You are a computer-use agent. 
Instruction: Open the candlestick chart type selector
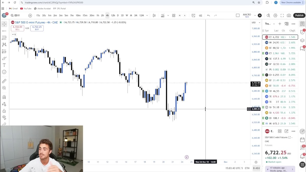tap(154, 15)
